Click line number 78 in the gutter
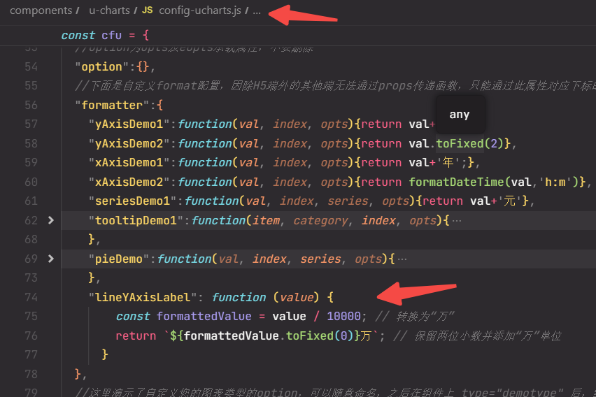 (31, 374)
